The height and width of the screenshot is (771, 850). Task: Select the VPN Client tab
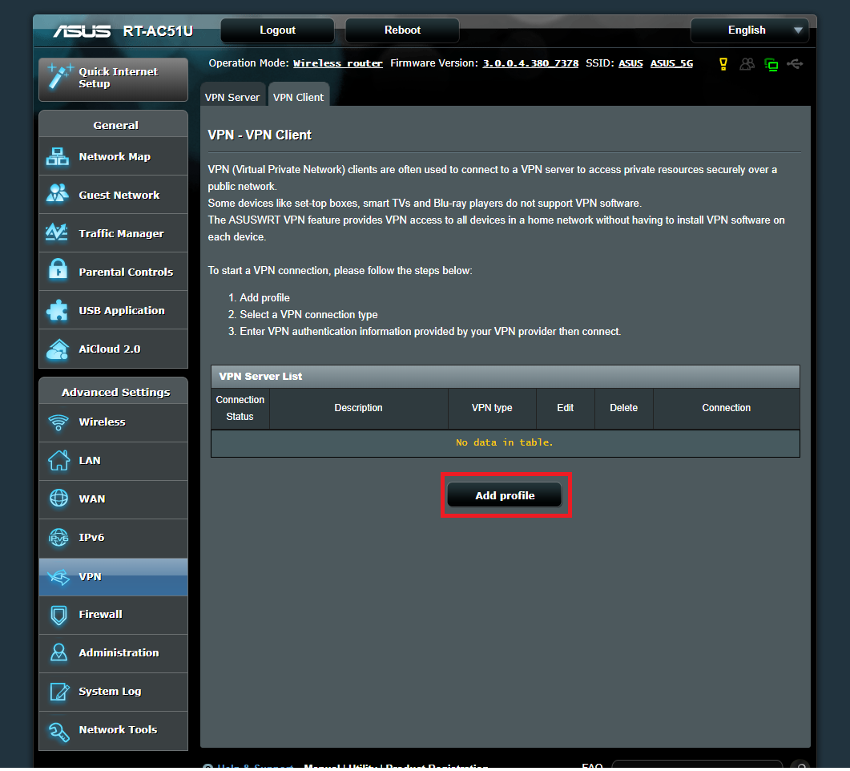click(x=298, y=97)
